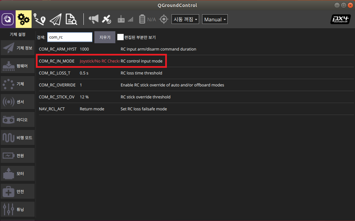Click 'RC stick override threshold' description
355x221 pixels.
point(146,97)
